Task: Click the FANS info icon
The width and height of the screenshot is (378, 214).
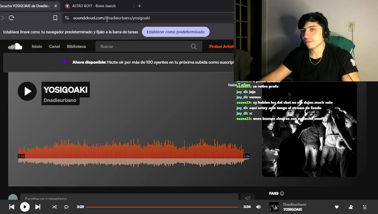Action: pos(282,193)
